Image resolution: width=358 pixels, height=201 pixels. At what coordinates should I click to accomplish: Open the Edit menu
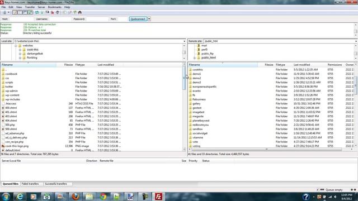click(11, 7)
